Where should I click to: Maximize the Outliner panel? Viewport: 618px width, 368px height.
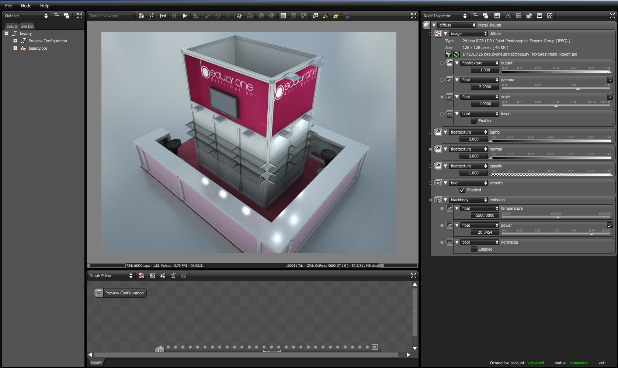pyautogui.click(x=80, y=16)
